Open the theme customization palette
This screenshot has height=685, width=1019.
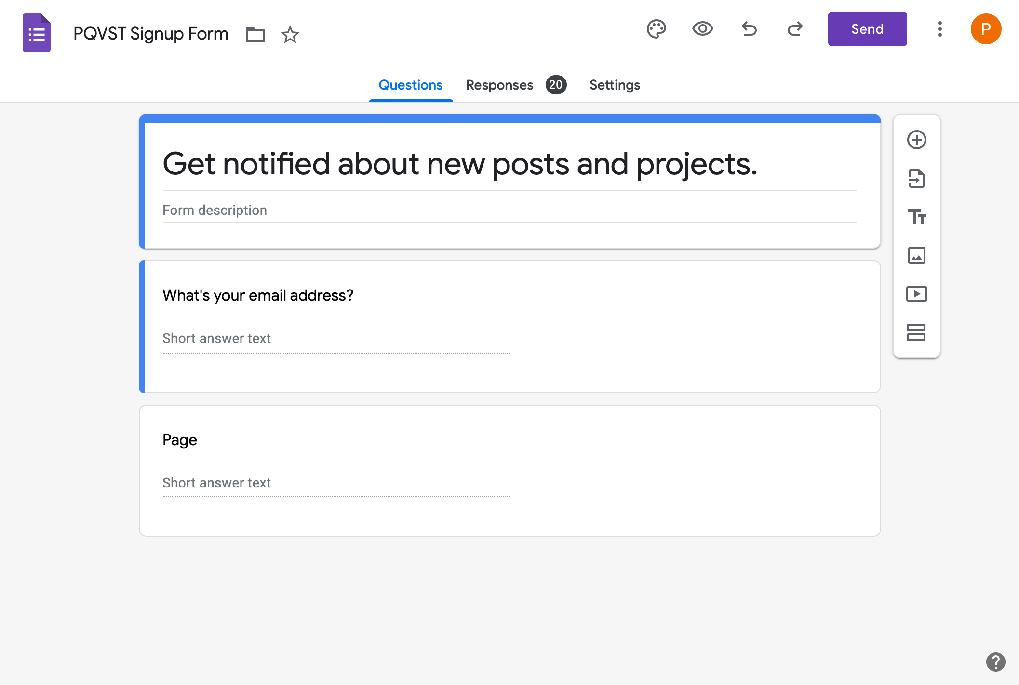[x=657, y=29]
